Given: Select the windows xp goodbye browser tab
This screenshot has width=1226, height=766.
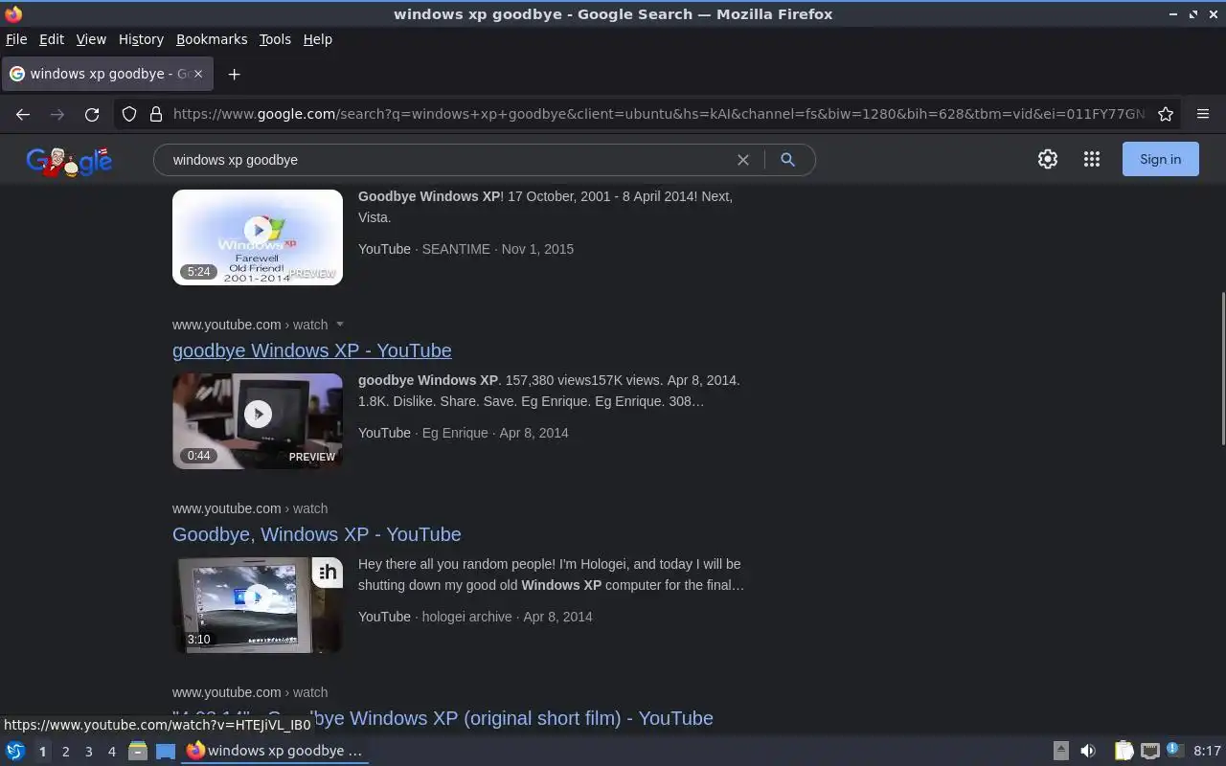Looking at the screenshot, I should click(x=105, y=74).
